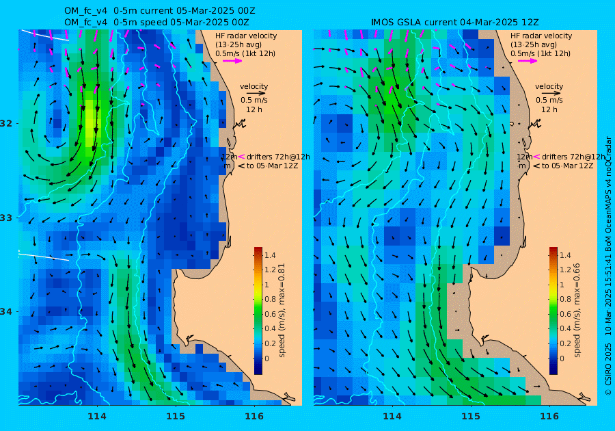Click the black drifter marker beside 'to 05 Mar 12Z', right map
The image size is (615, 431).
click(537, 166)
